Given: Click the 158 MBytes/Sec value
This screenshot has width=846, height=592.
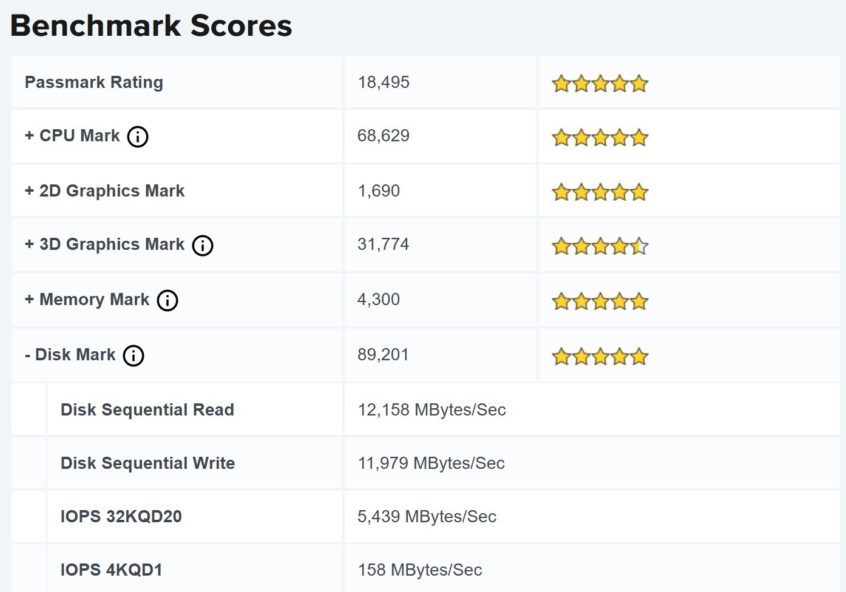Looking at the screenshot, I should click(x=420, y=570).
